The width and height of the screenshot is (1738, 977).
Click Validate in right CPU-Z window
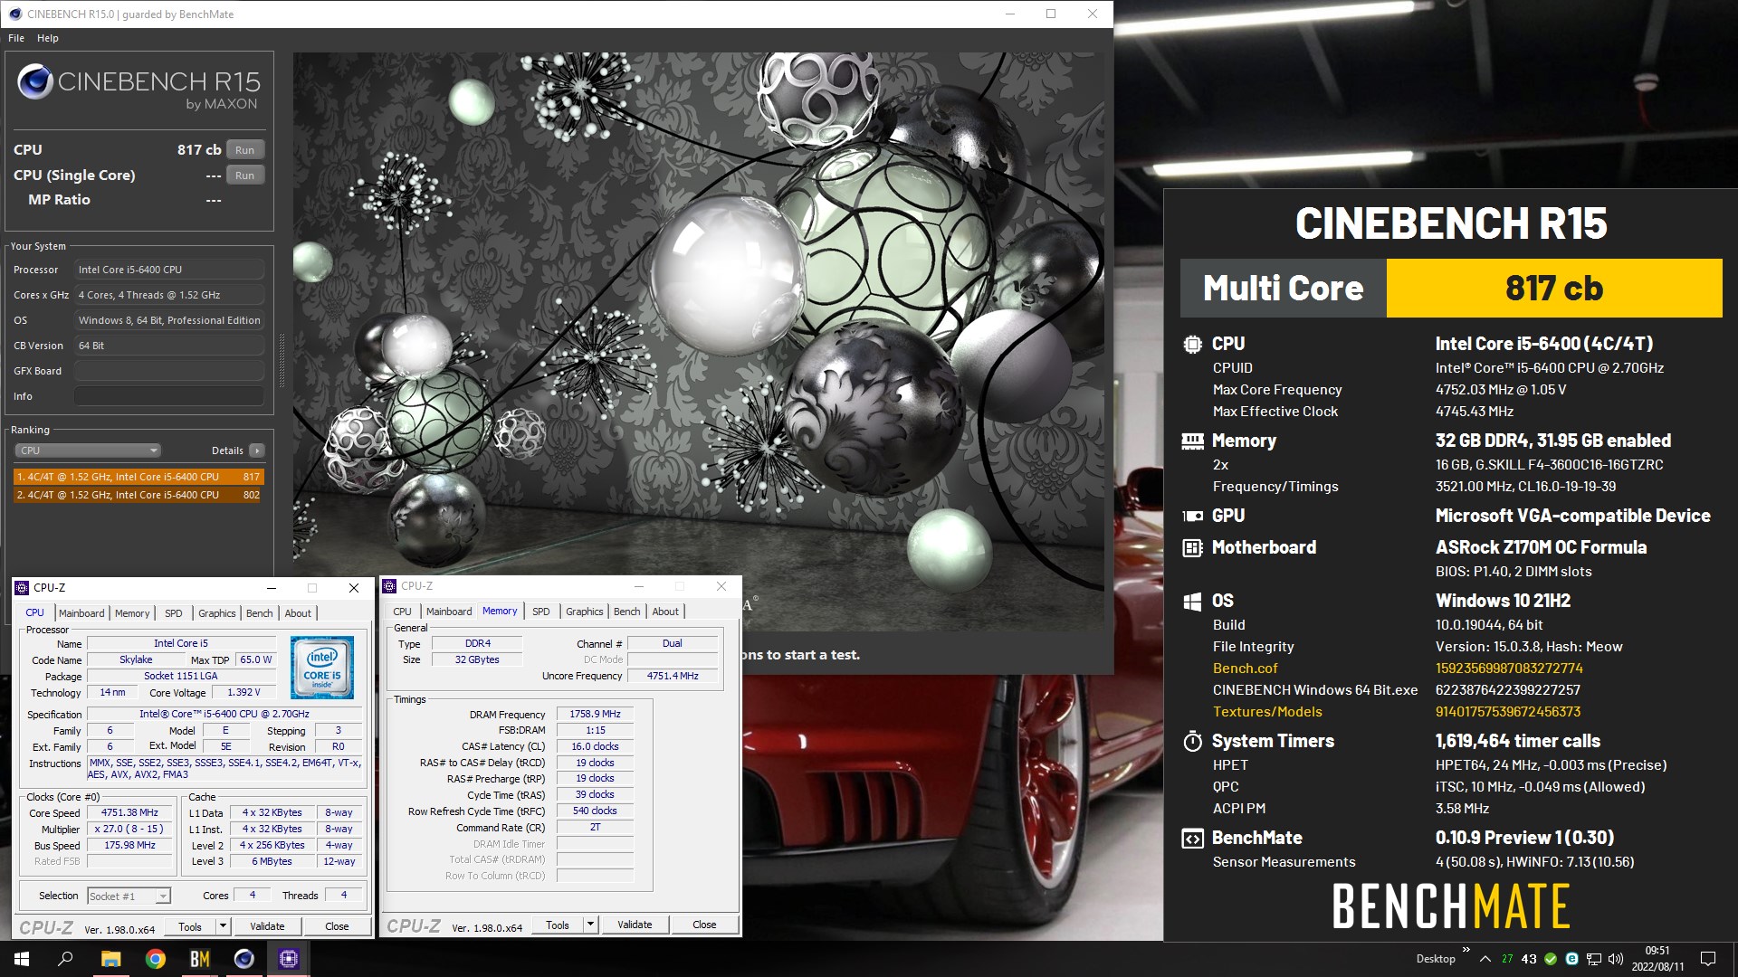click(635, 925)
